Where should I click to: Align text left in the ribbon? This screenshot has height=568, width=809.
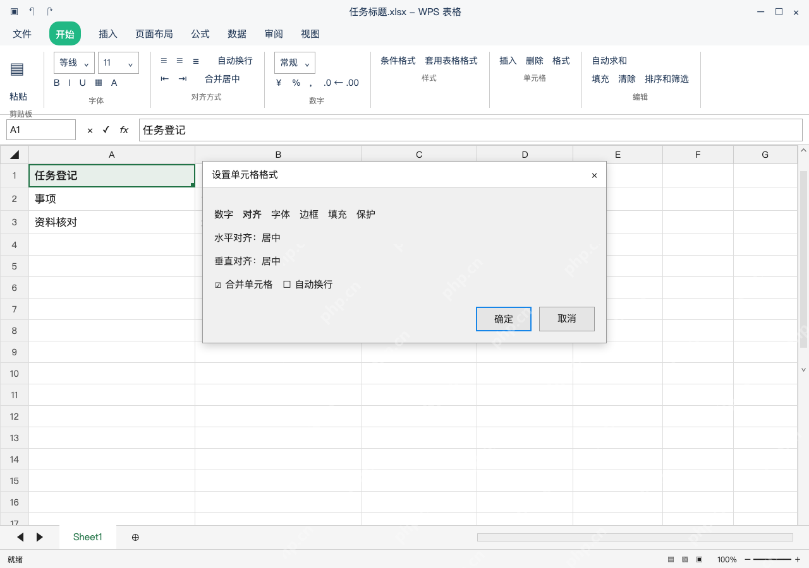[164, 61]
